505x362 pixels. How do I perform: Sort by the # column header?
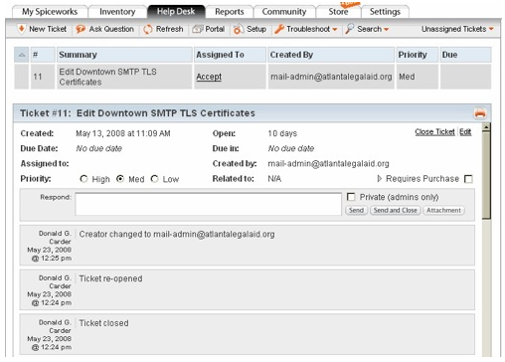(x=43, y=55)
